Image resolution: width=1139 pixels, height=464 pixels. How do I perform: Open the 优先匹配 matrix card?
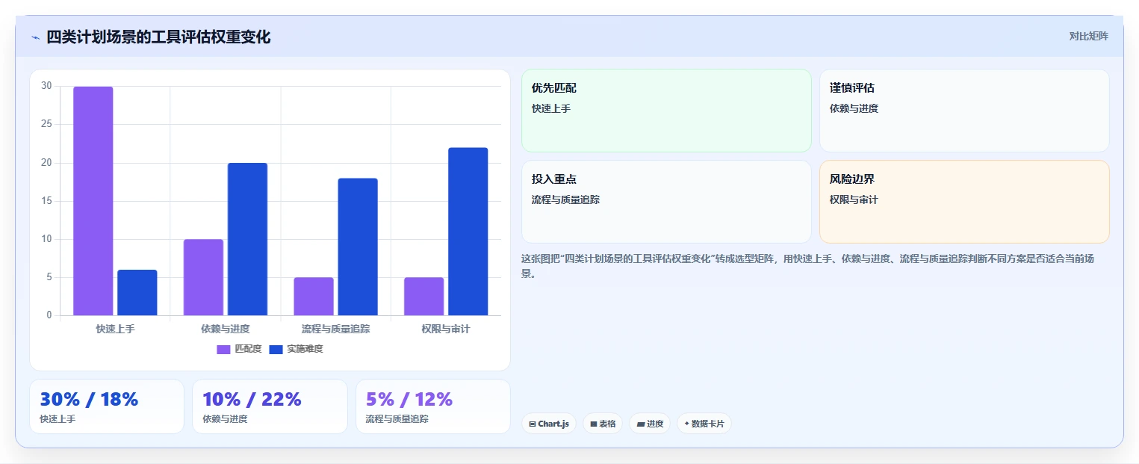click(666, 111)
